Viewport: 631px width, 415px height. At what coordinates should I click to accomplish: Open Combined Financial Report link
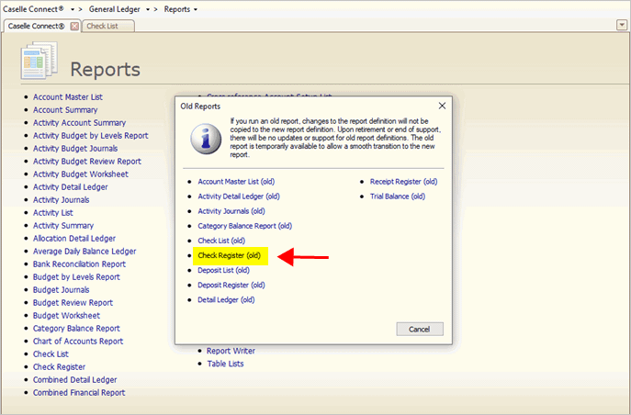coord(79,393)
